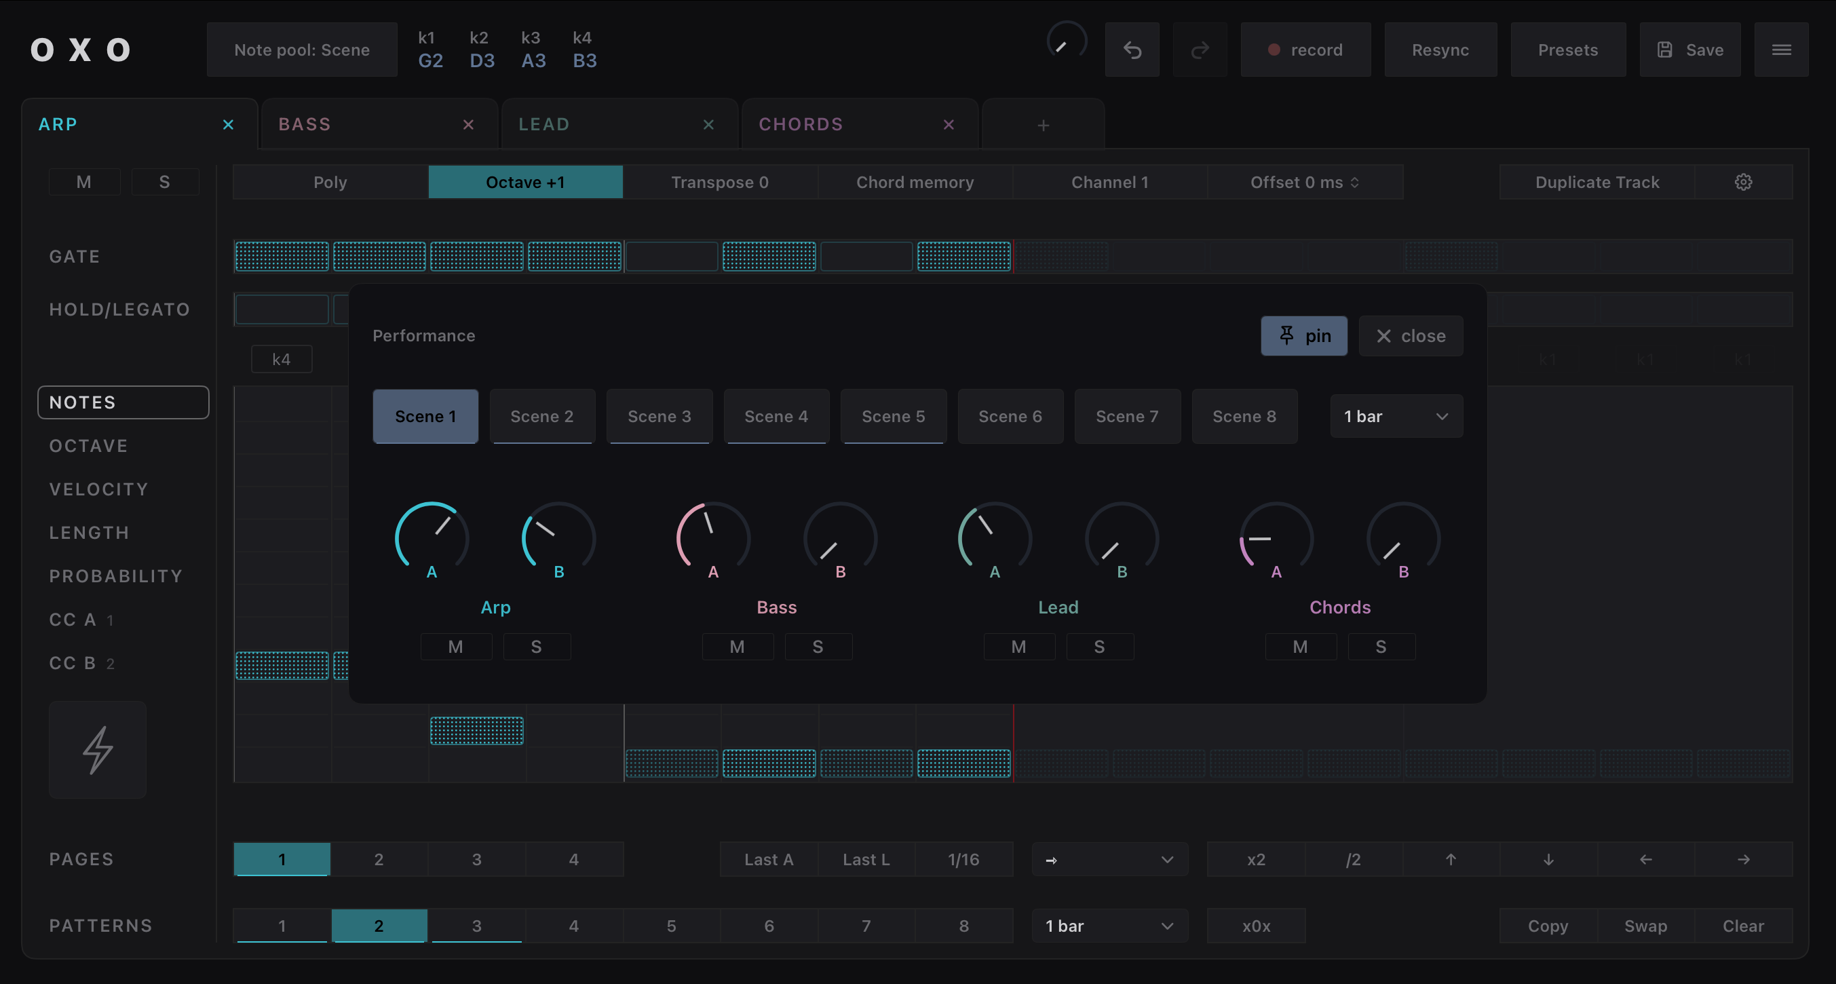
Task: Mute Chords in Performance panel
Action: click(1301, 647)
